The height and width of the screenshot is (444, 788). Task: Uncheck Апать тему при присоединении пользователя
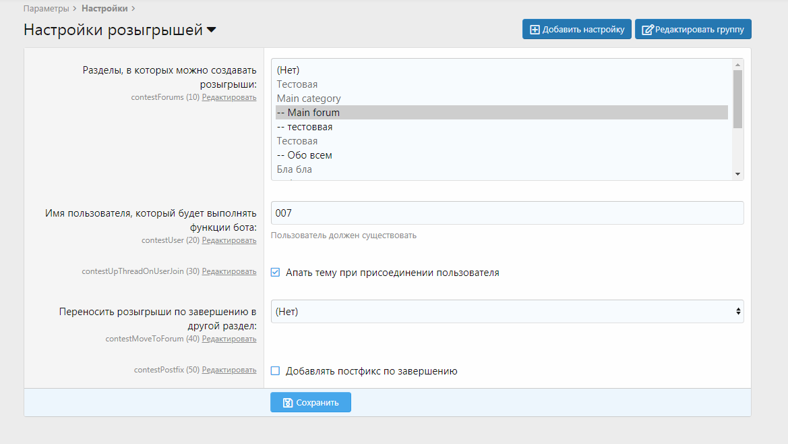pos(275,273)
